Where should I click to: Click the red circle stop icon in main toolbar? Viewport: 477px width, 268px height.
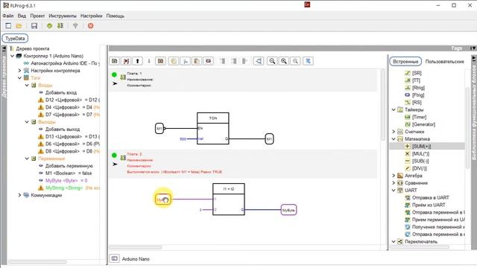point(91,26)
